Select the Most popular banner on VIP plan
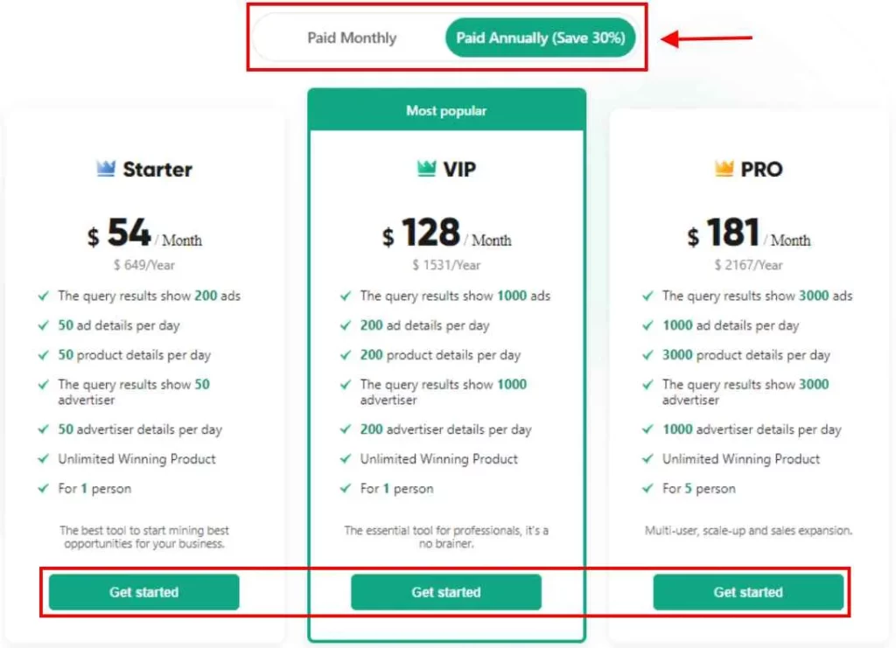 446,110
